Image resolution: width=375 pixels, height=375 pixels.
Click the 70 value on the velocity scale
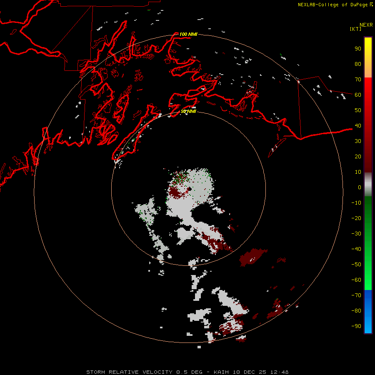coord(358,80)
